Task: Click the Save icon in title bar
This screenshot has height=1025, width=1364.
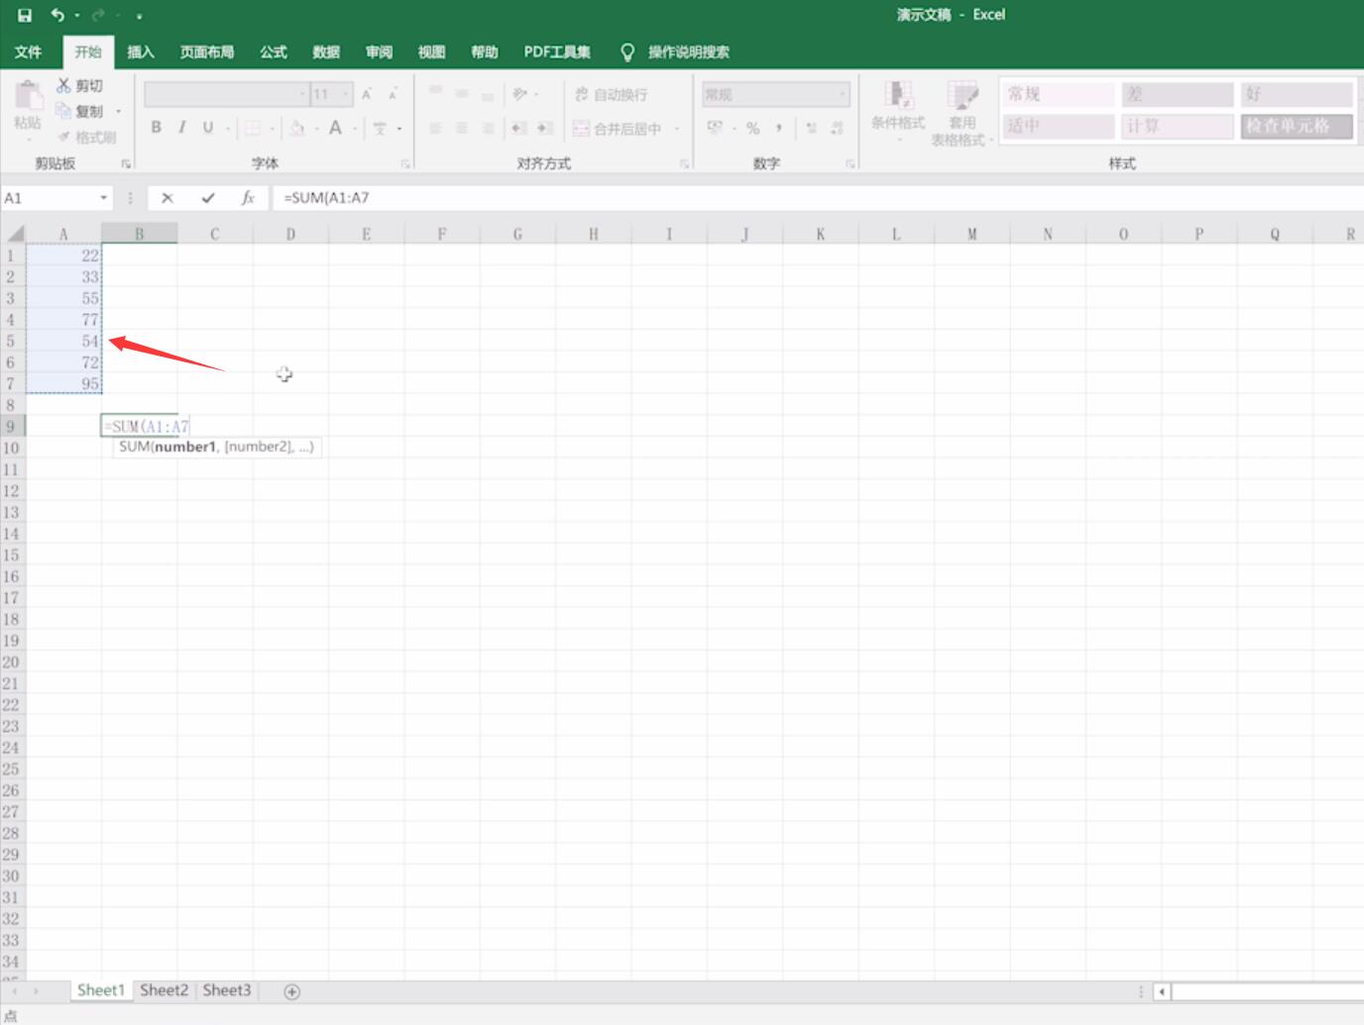Action: (x=25, y=15)
